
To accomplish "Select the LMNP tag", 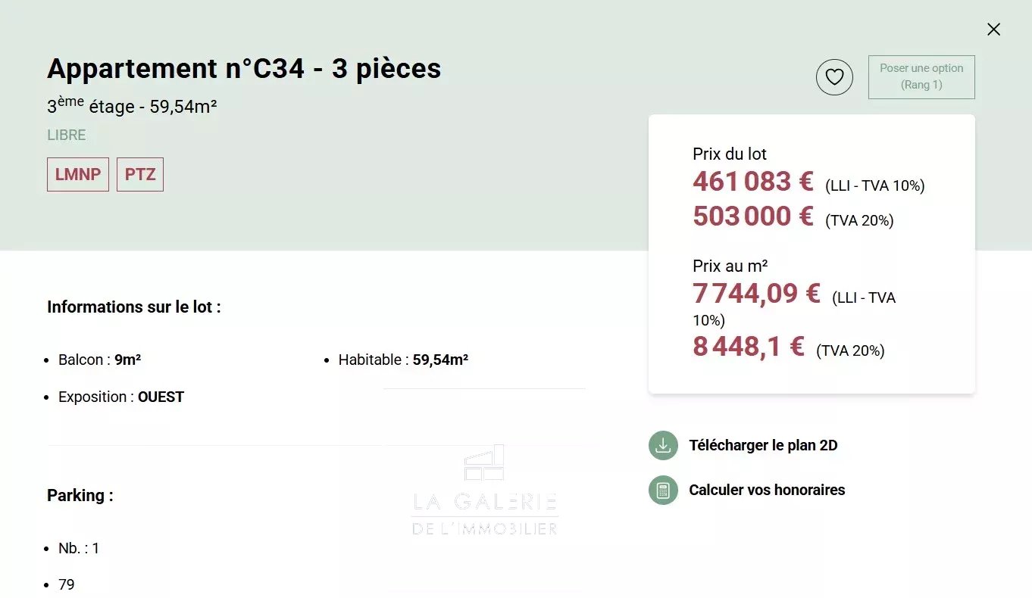I will pyautogui.click(x=78, y=174).
